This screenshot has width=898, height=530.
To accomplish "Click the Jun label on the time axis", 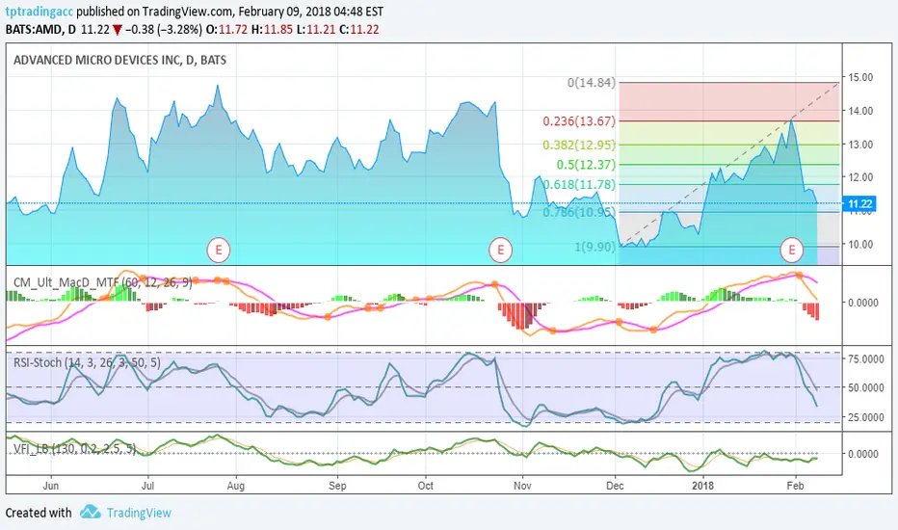I will (x=51, y=486).
